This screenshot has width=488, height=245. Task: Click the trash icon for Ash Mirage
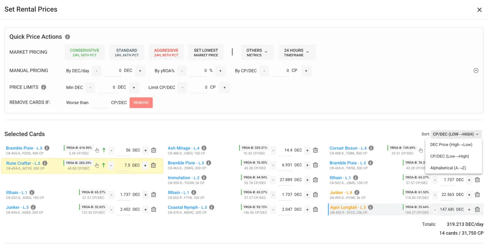tap(315, 150)
